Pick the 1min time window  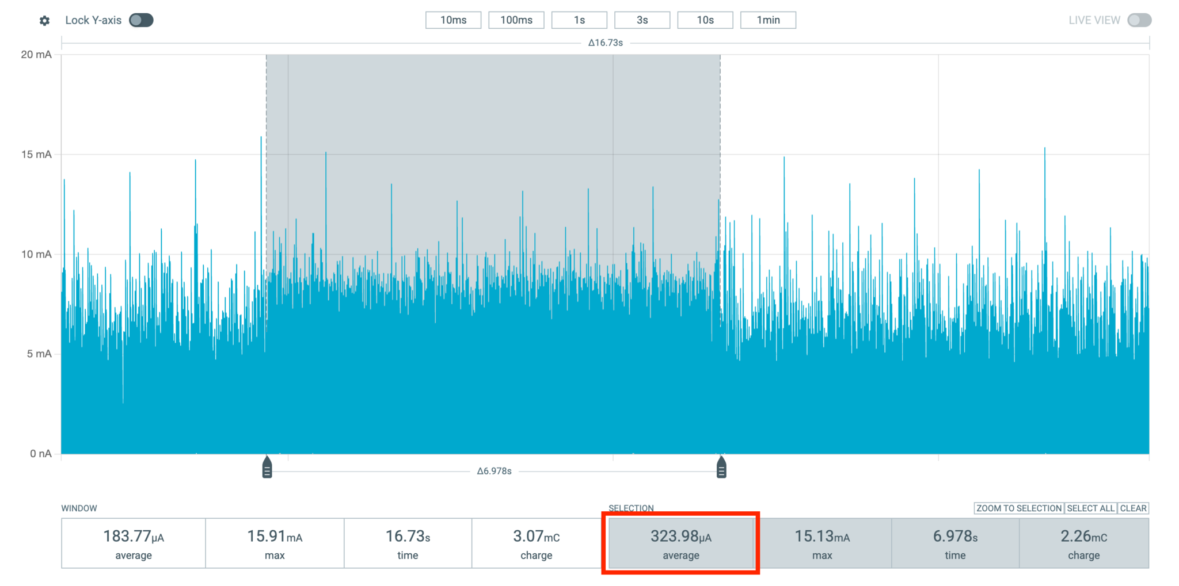(x=768, y=20)
